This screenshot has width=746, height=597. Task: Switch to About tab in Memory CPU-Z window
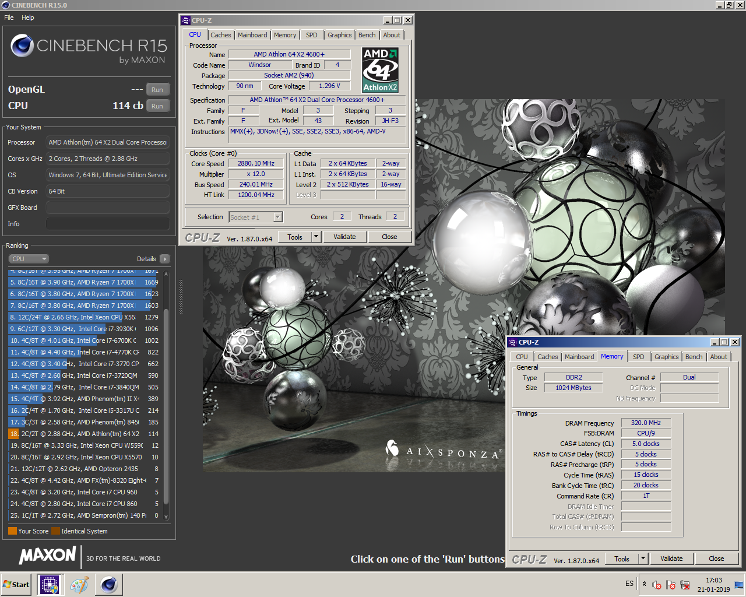tap(719, 357)
